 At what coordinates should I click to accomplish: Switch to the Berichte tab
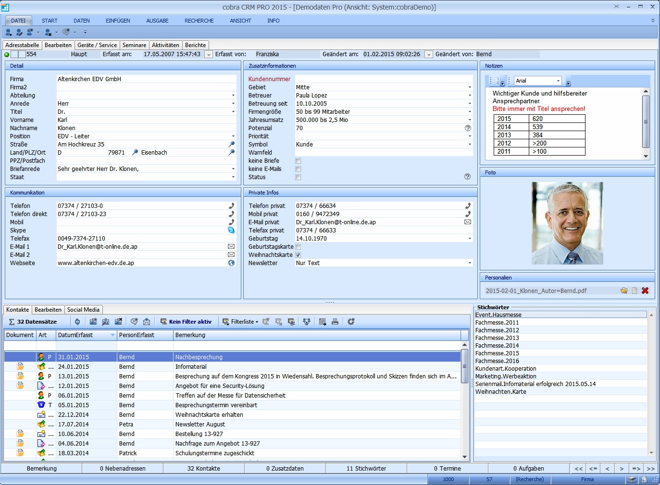click(195, 45)
